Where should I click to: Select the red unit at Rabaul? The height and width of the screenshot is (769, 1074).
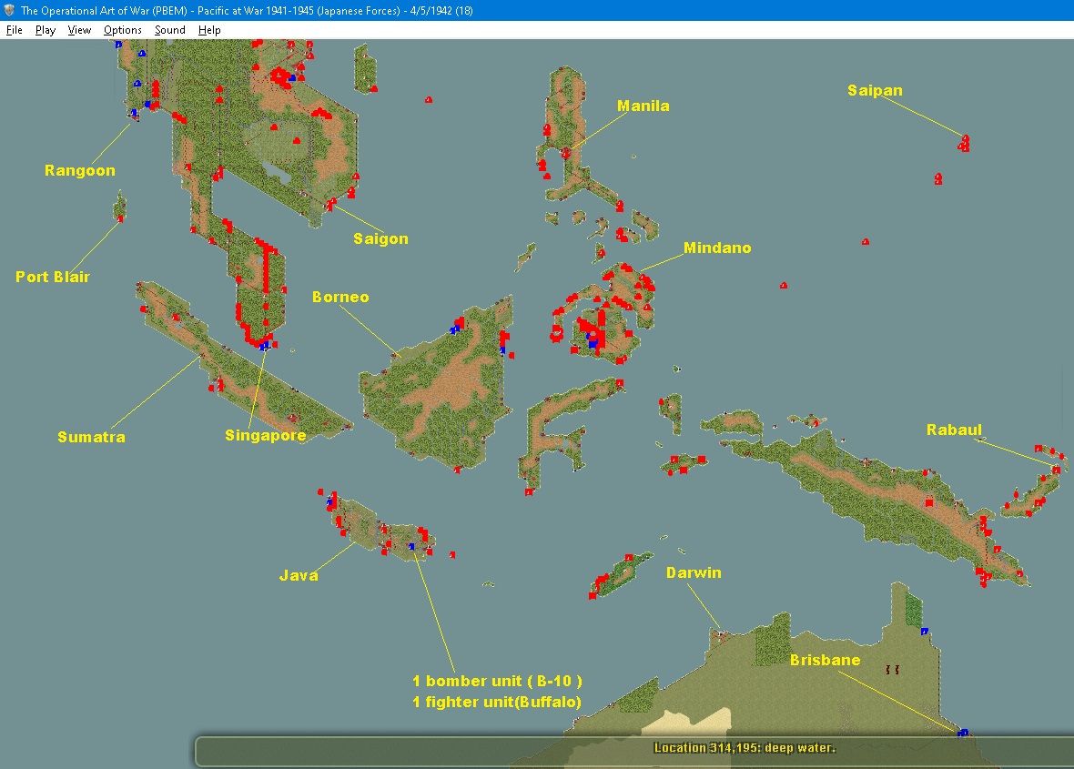coord(1056,470)
